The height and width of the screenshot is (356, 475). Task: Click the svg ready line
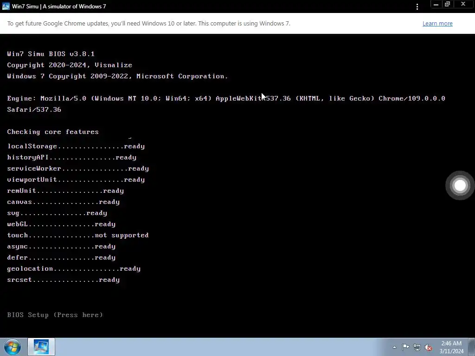tap(57, 213)
